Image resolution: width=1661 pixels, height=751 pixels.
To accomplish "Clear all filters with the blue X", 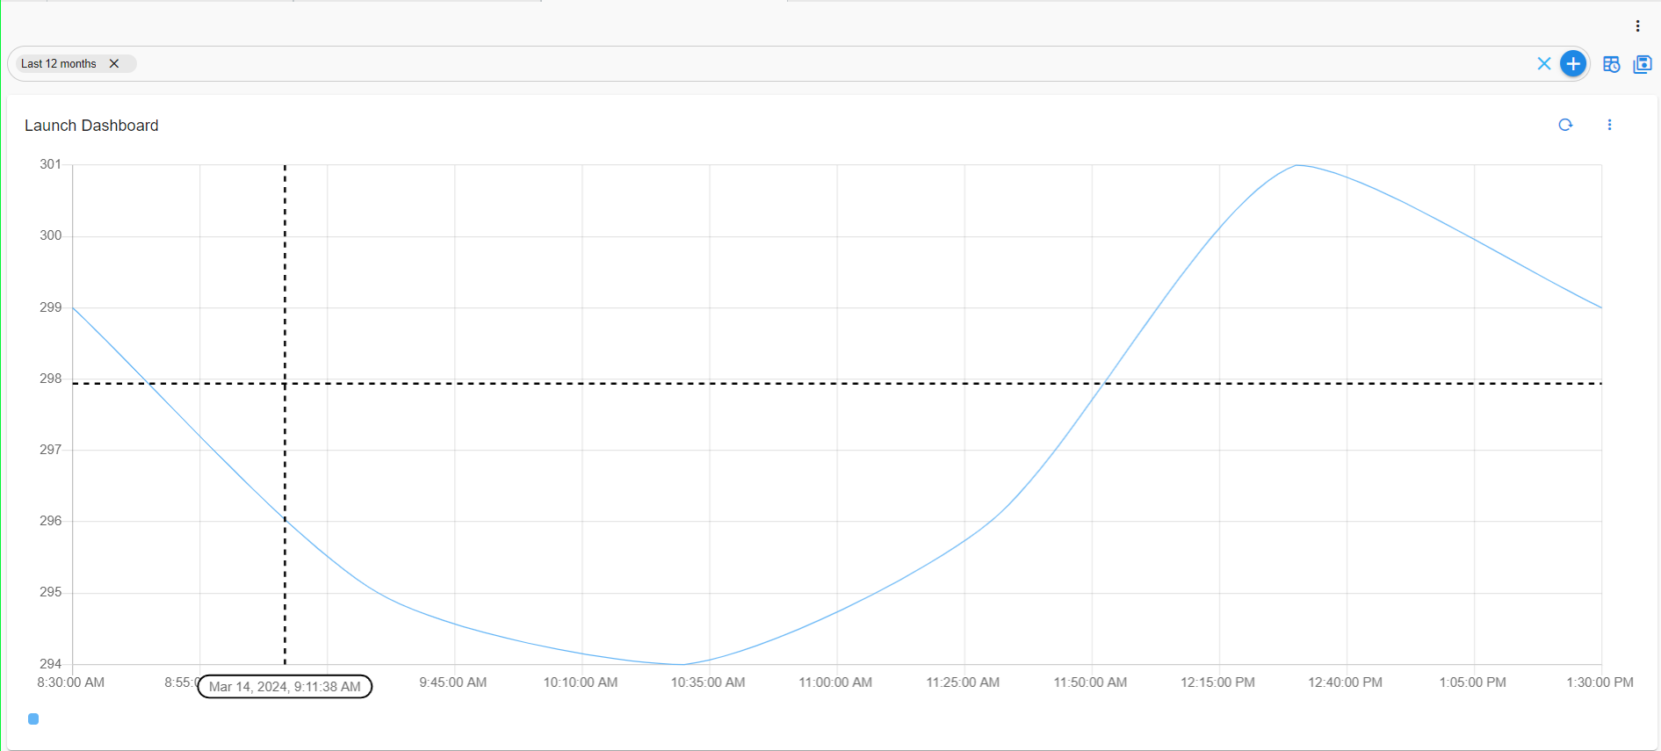I will point(1543,64).
